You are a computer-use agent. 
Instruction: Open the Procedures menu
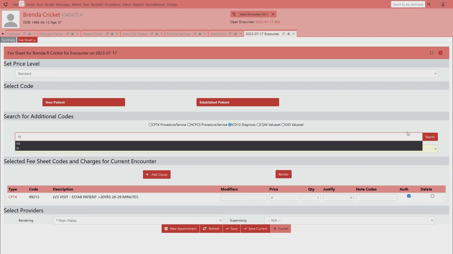[x=113, y=5]
